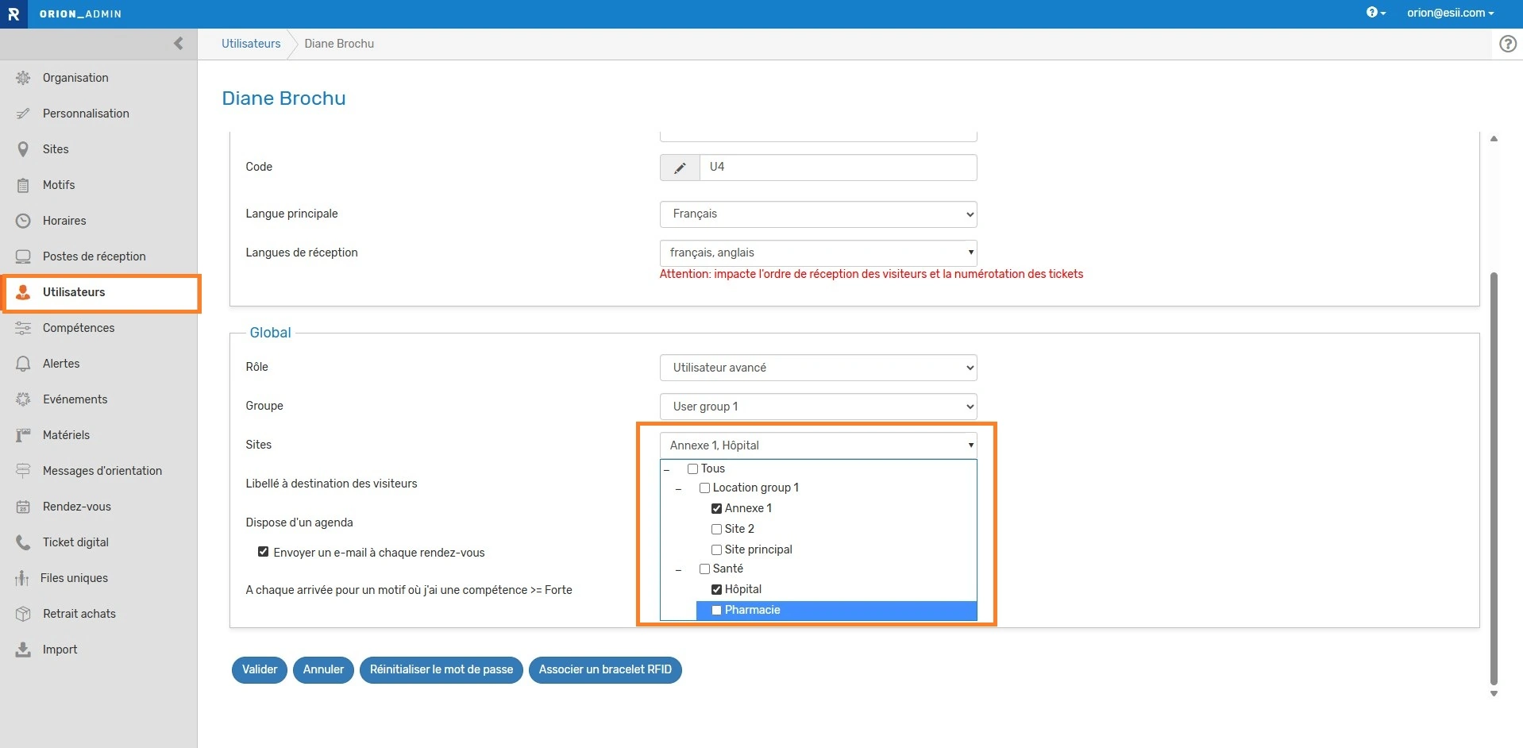Click into the Code input field
1523x748 pixels.
tap(837, 168)
